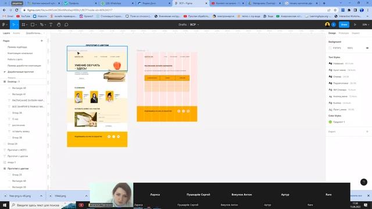372x209 pixels.
Task: Toggle background visibility eye icon
Action: pyautogui.click(x=367, y=48)
